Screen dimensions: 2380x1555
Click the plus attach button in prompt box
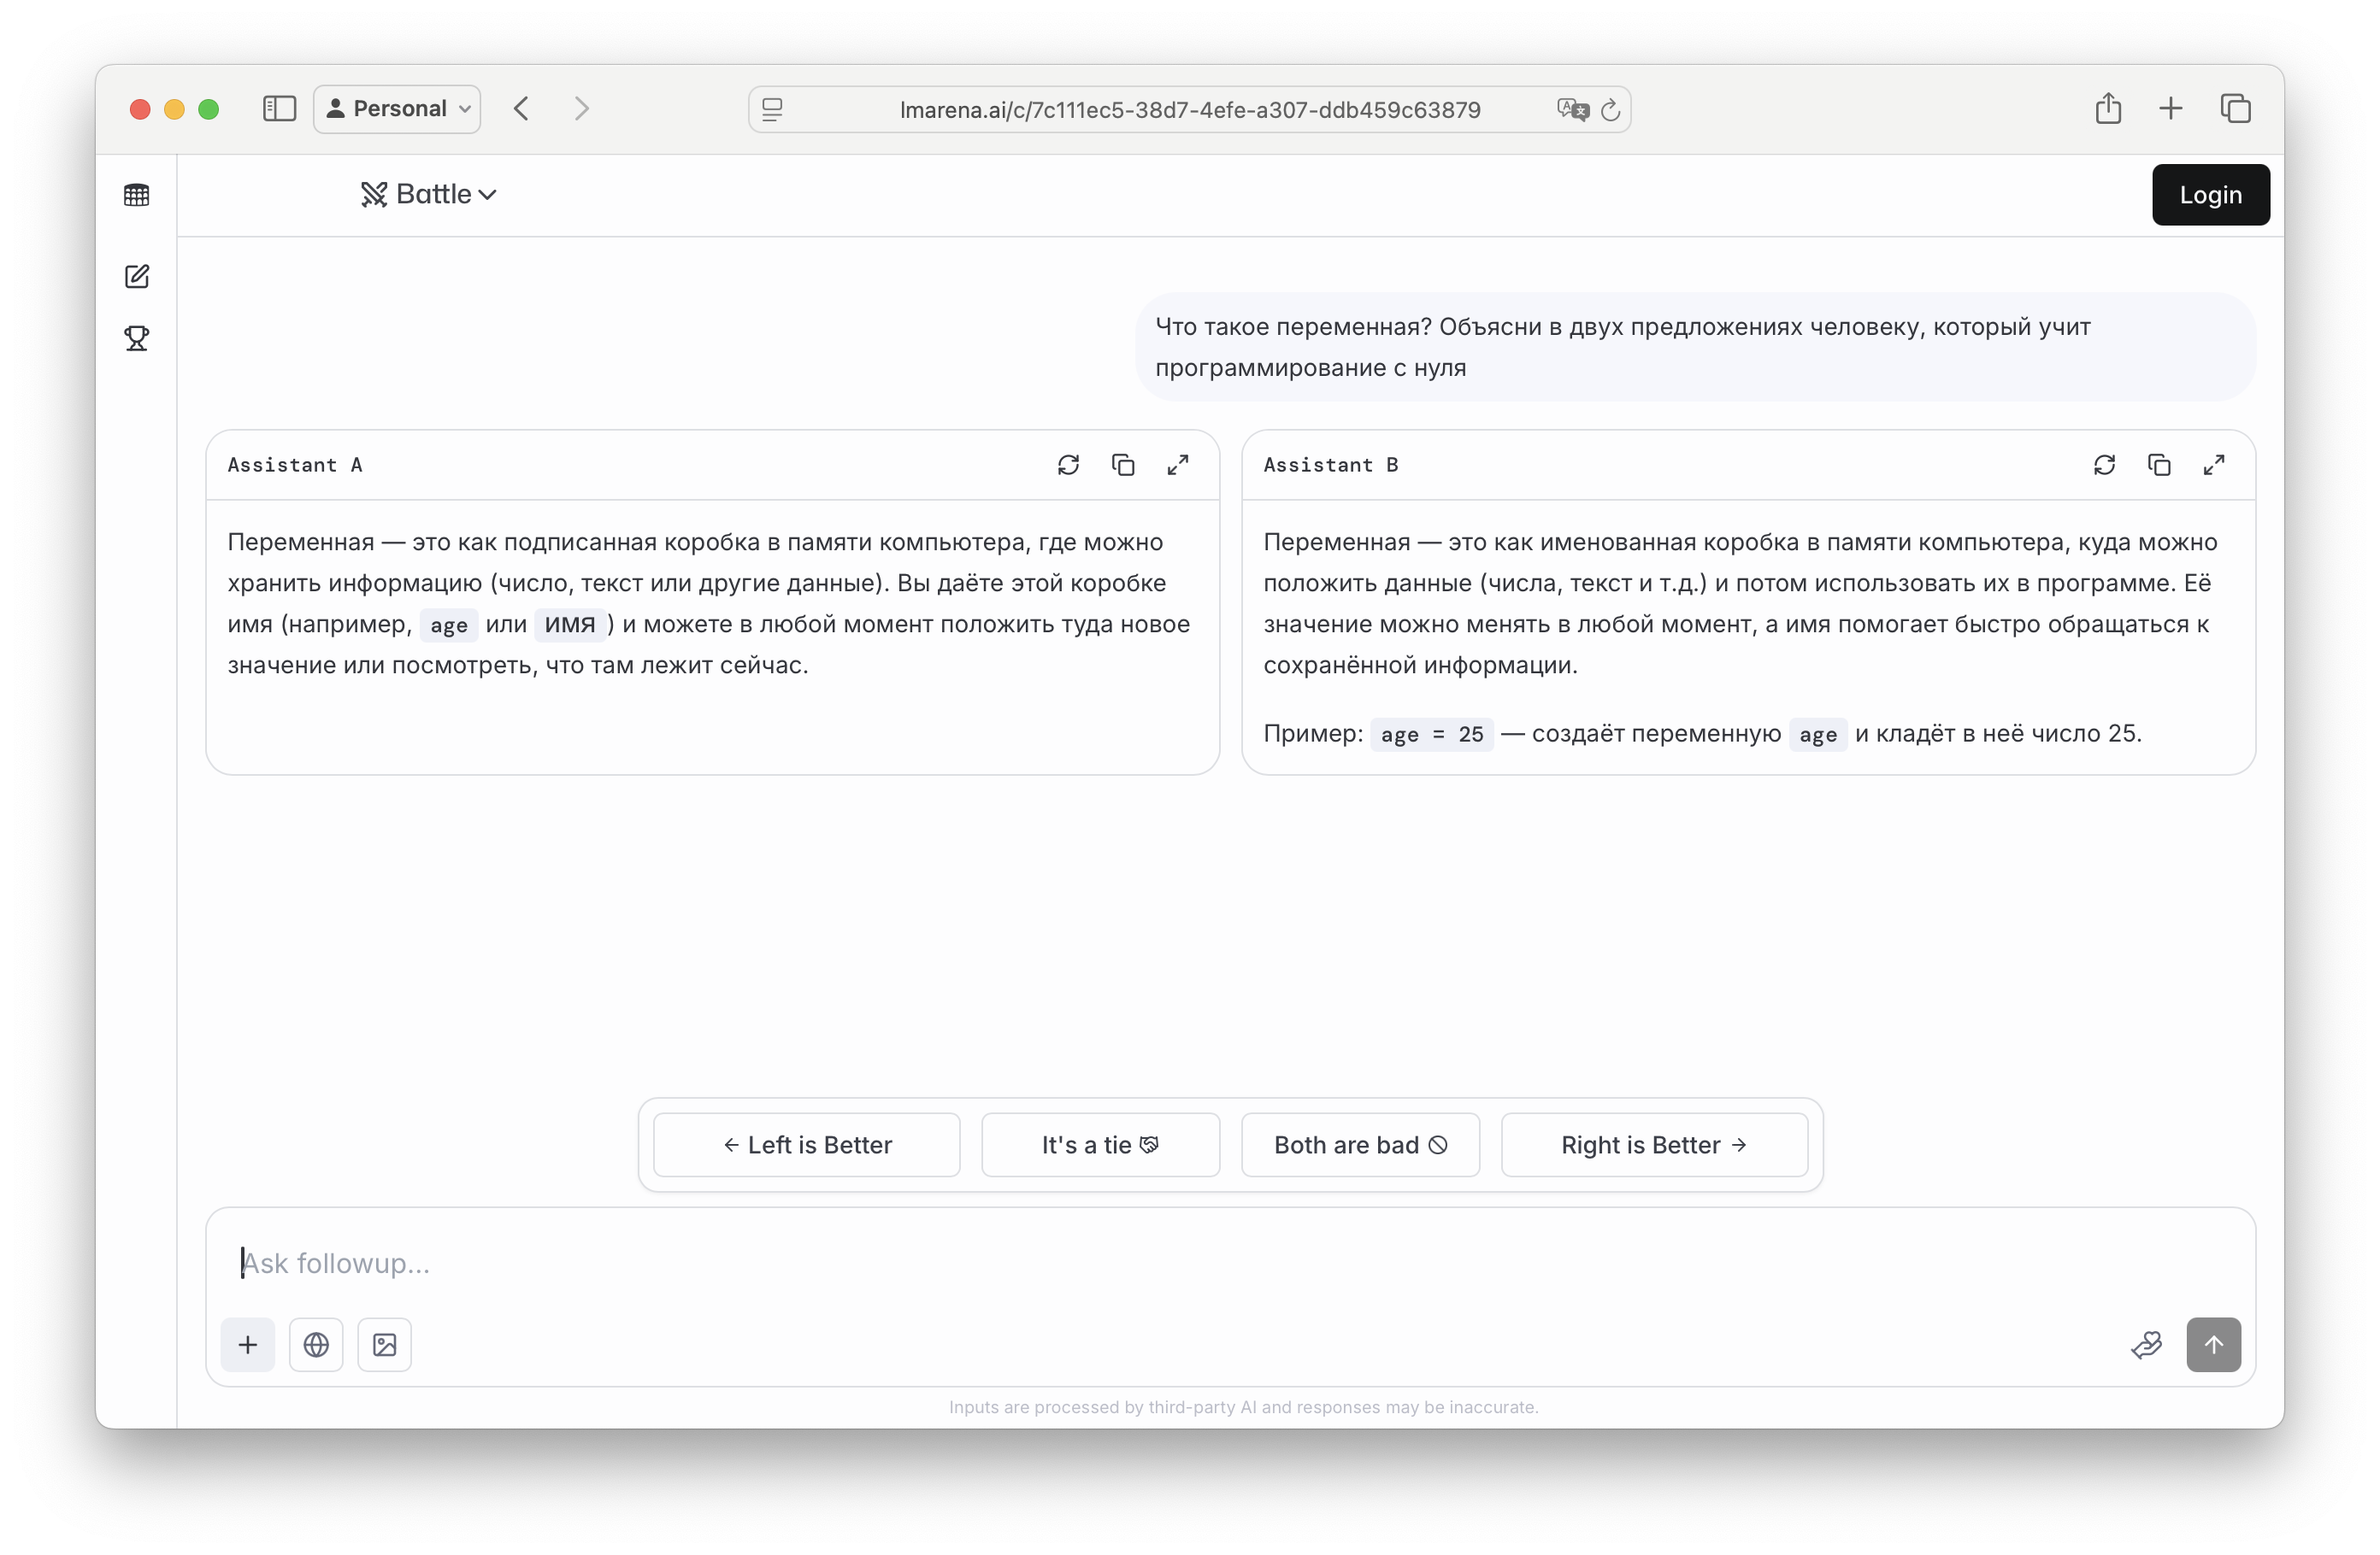point(248,1344)
